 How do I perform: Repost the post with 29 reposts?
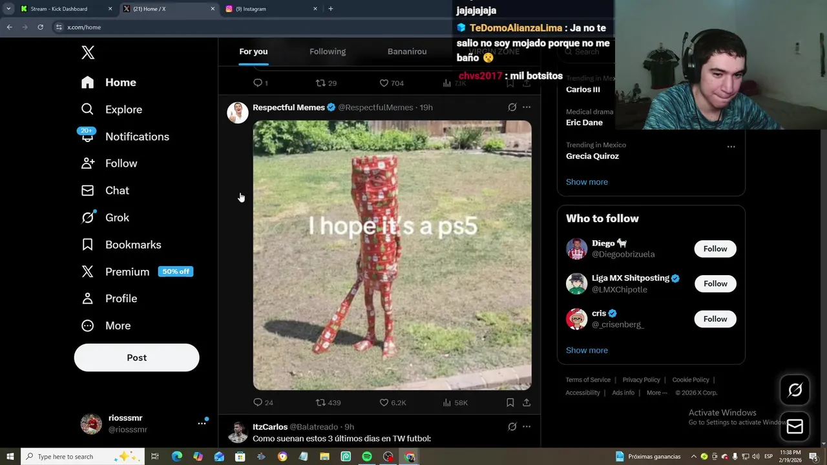coord(326,83)
